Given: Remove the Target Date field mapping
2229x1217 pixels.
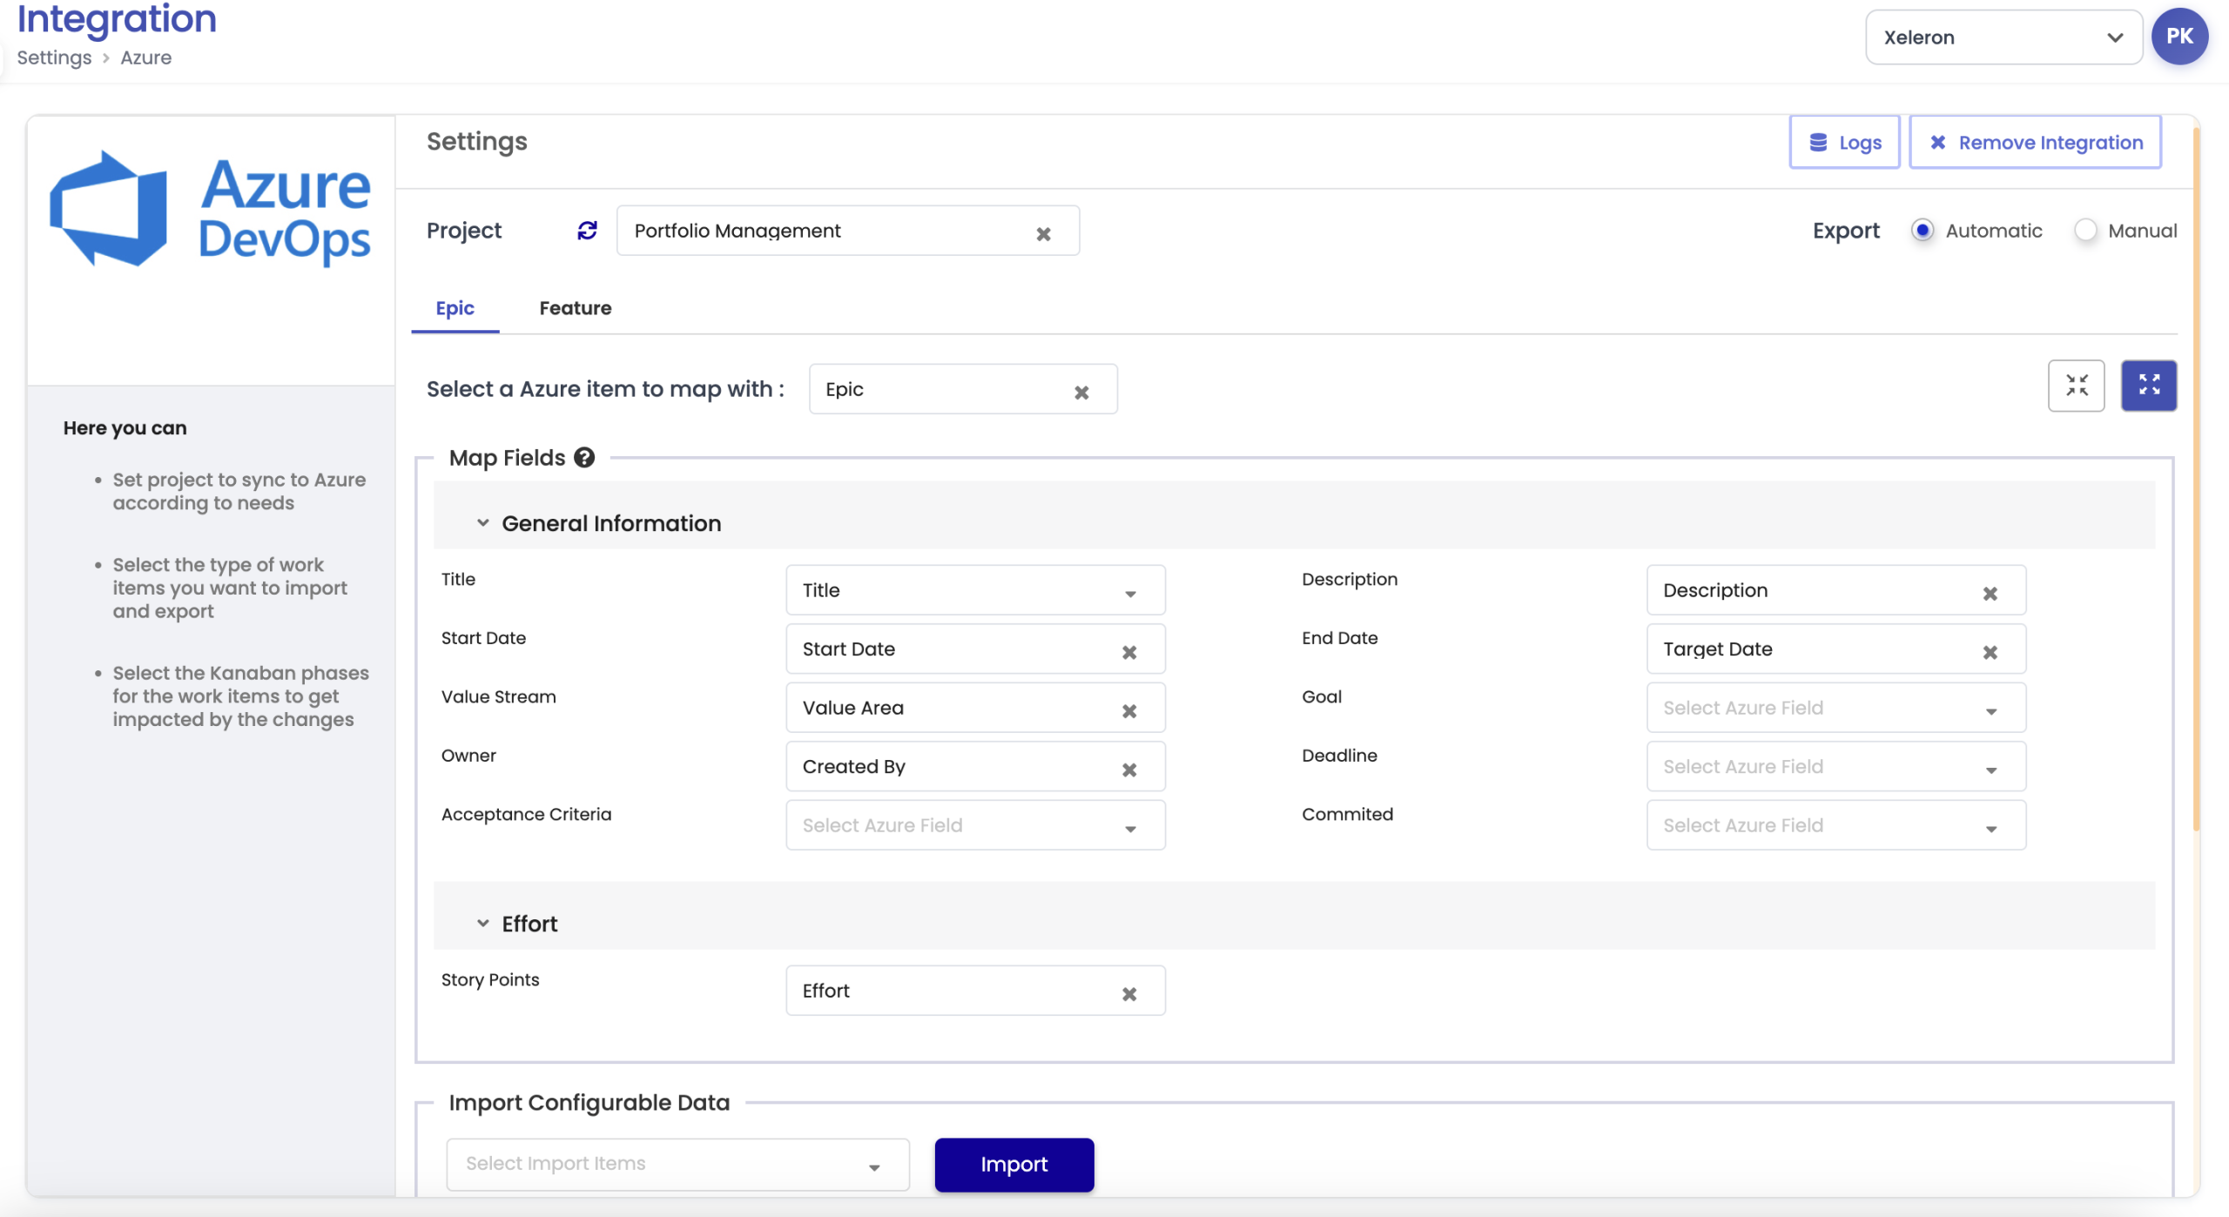Looking at the screenshot, I should pos(1990,652).
